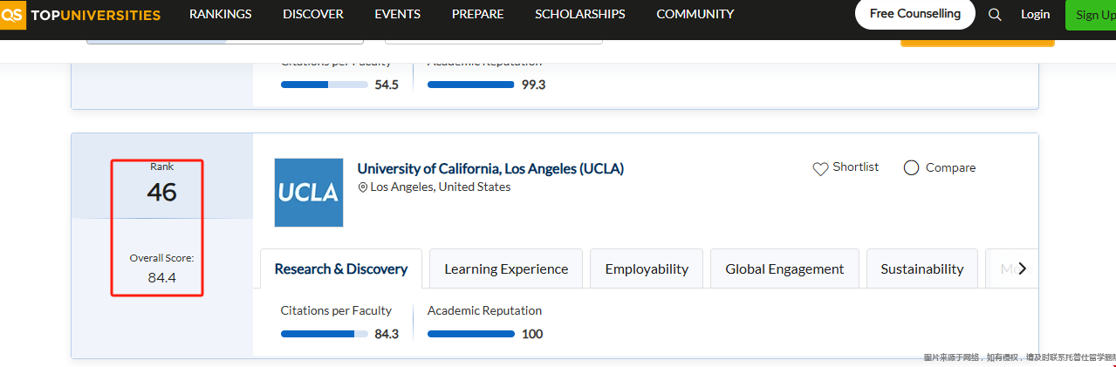The image size is (1116, 367).
Task: Open the UCLA university name link
Action: click(x=490, y=168)
